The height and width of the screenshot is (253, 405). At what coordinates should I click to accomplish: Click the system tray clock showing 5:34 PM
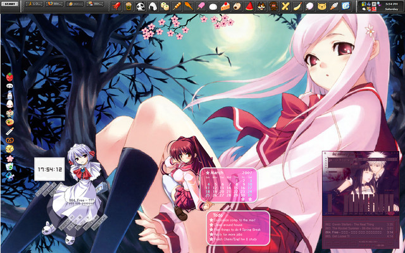tap(392, 4)
